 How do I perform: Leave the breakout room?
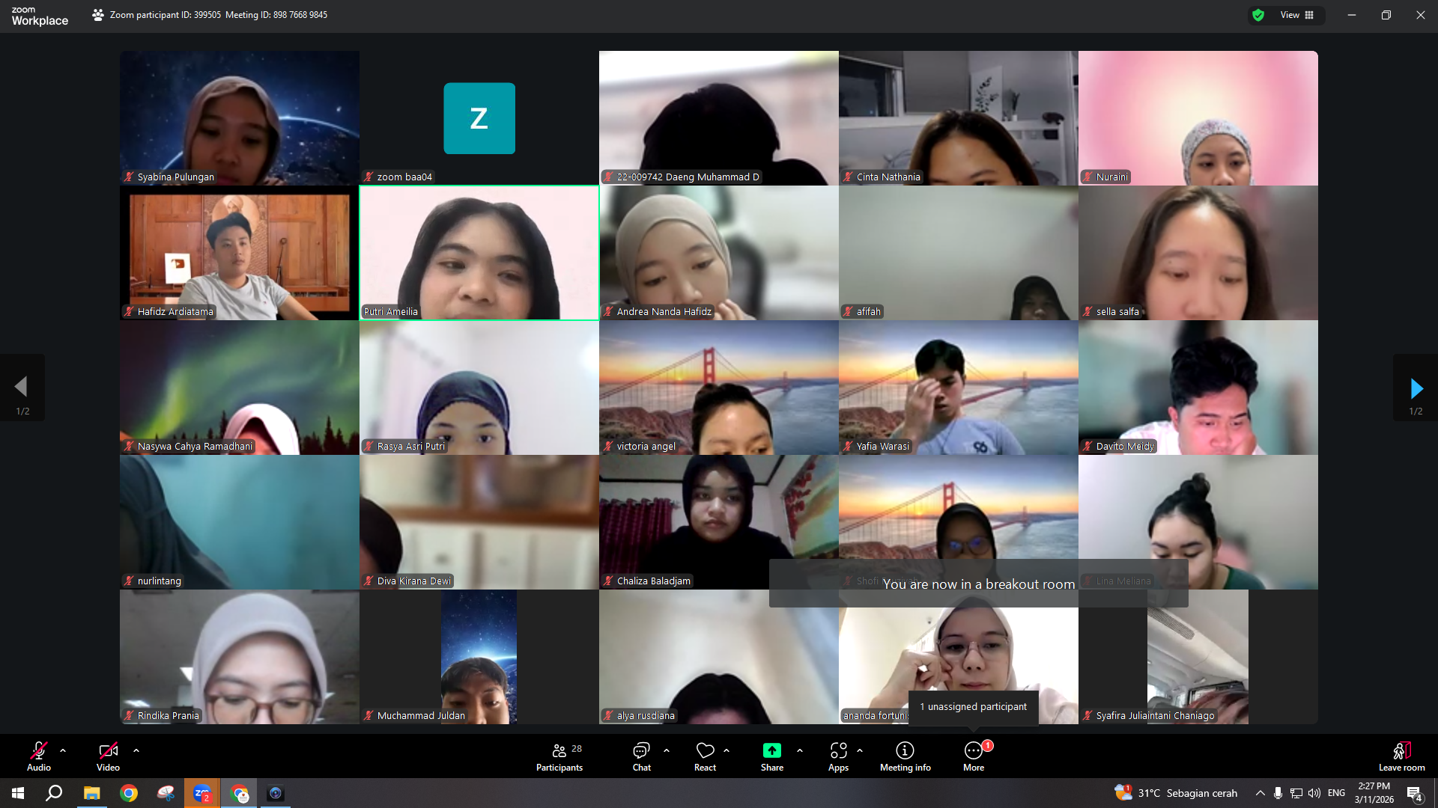(x=1402, y=756)
